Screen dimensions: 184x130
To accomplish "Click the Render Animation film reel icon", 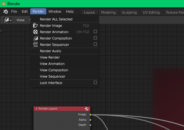I will pos(35,32).
